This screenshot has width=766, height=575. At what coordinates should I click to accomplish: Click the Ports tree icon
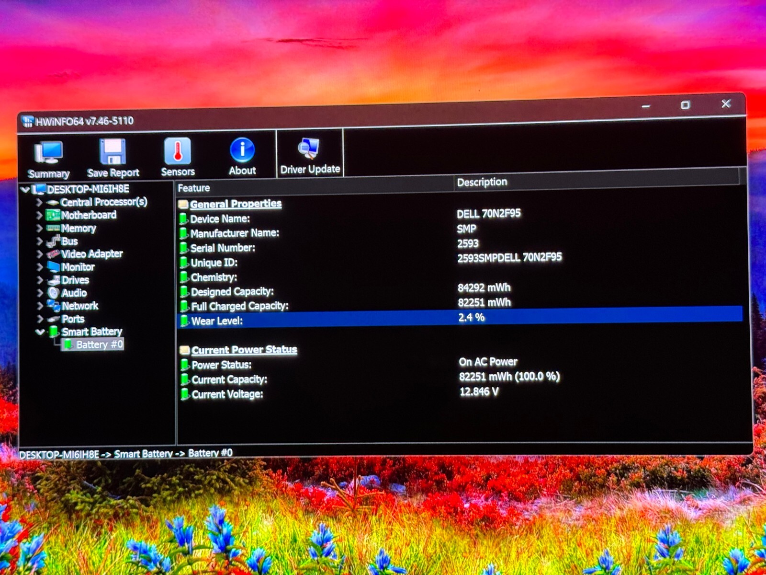coord(54,319)
